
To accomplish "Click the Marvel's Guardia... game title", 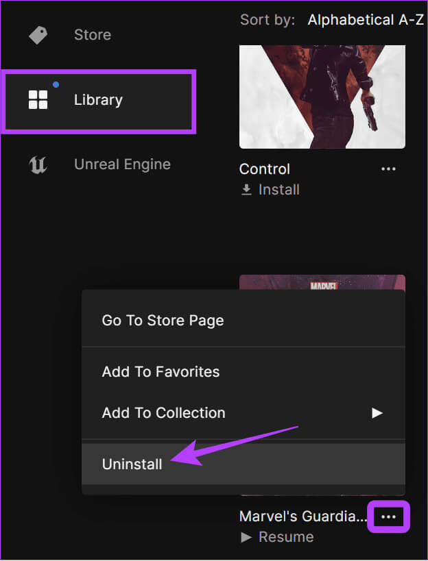I will click(x=302, y=516).
